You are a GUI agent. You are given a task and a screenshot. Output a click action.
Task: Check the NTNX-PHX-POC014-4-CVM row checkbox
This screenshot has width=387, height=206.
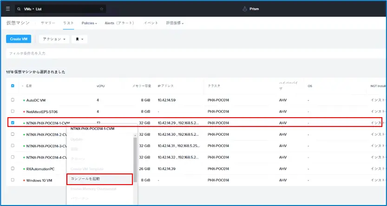pos(13,157)
